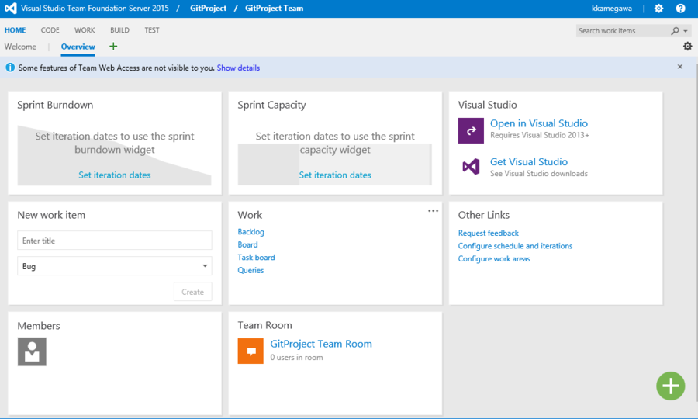Click Set iteration dates in Sprint Capacity
Screen dimensions: 698x419
335,175
